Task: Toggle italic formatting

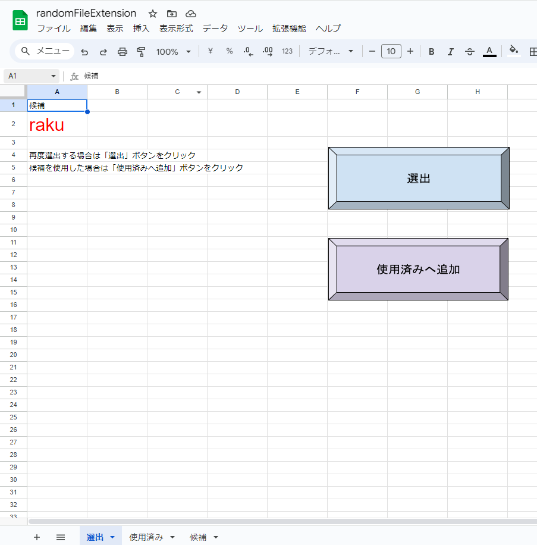Action: coord(450,51)
